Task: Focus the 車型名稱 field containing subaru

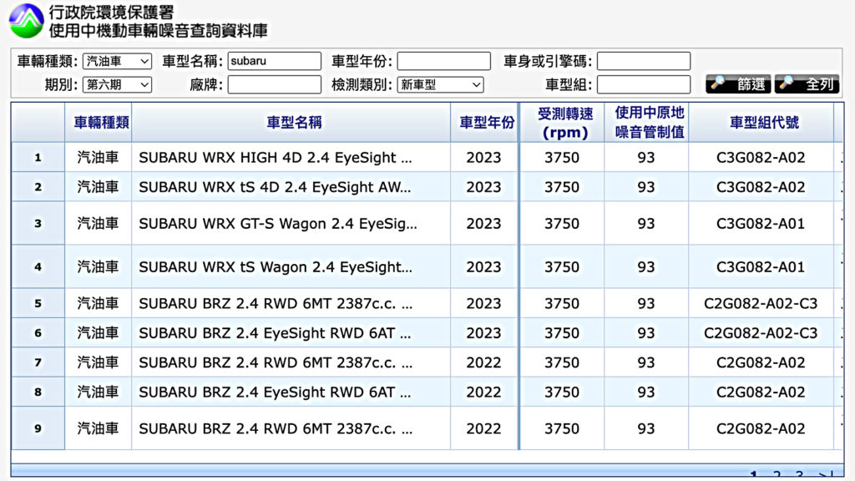Action: coord(274,61)
